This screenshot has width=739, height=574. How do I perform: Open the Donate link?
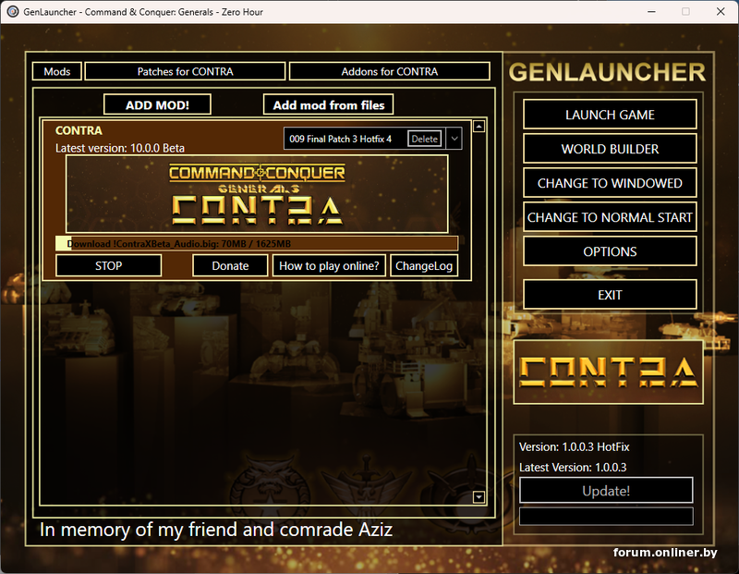pos(230,265)
